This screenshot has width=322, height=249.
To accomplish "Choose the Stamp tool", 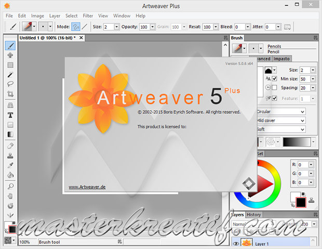I will 10,155.
